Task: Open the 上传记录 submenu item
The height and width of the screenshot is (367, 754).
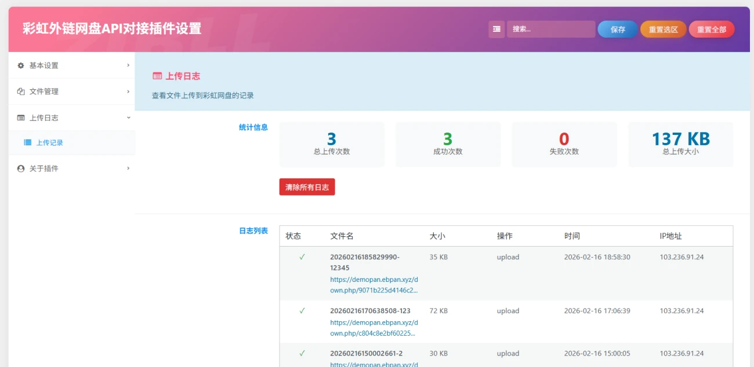Action: (50, 142)
